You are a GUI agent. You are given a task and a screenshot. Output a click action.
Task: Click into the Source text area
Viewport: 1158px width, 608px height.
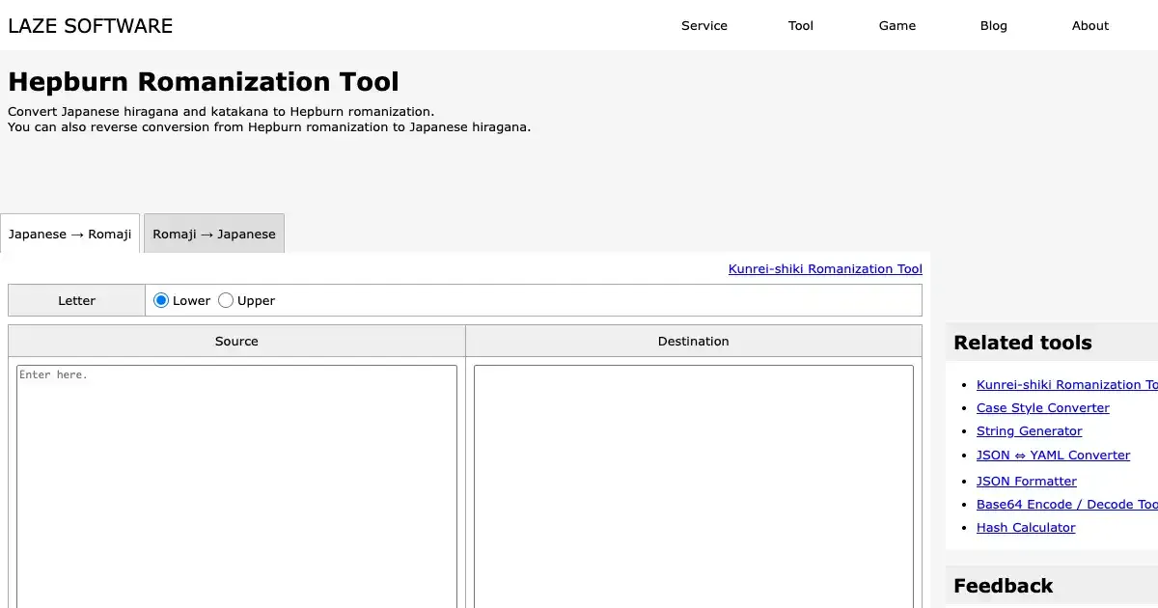click(x=236, y=483)
